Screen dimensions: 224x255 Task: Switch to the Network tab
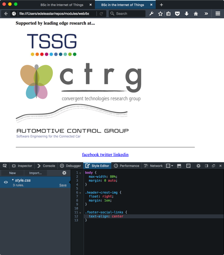pos(153,166)
